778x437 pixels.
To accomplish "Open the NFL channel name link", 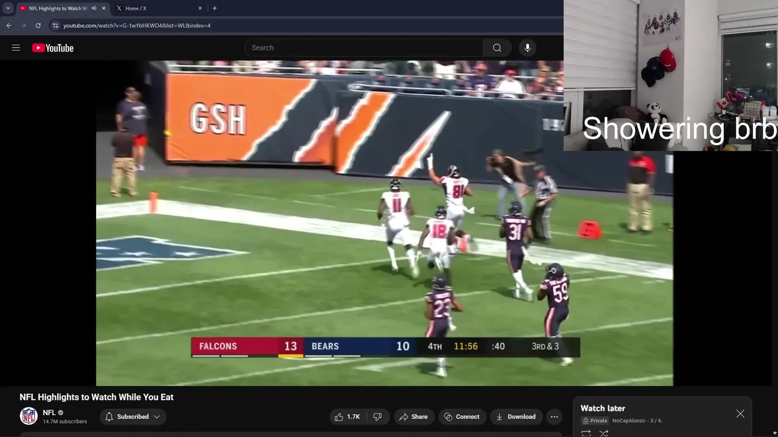I will (x=49, y=413).
